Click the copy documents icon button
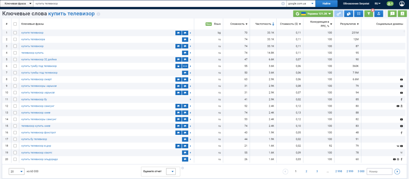The width and height of the screenshot is (409, 179). pos(349,14)
